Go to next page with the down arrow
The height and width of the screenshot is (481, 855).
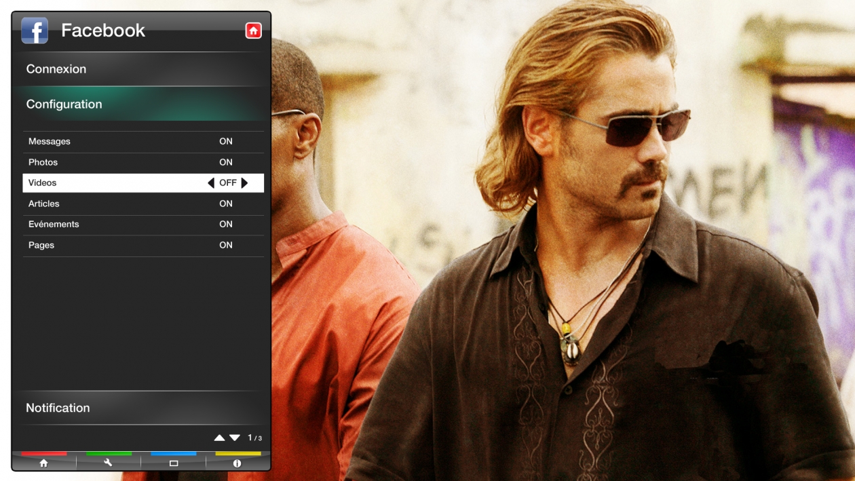click(x=235, y=438)
